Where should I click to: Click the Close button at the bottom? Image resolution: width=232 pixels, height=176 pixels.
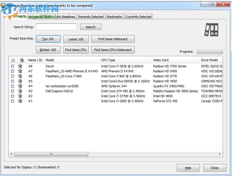click(x=215, y=168)
